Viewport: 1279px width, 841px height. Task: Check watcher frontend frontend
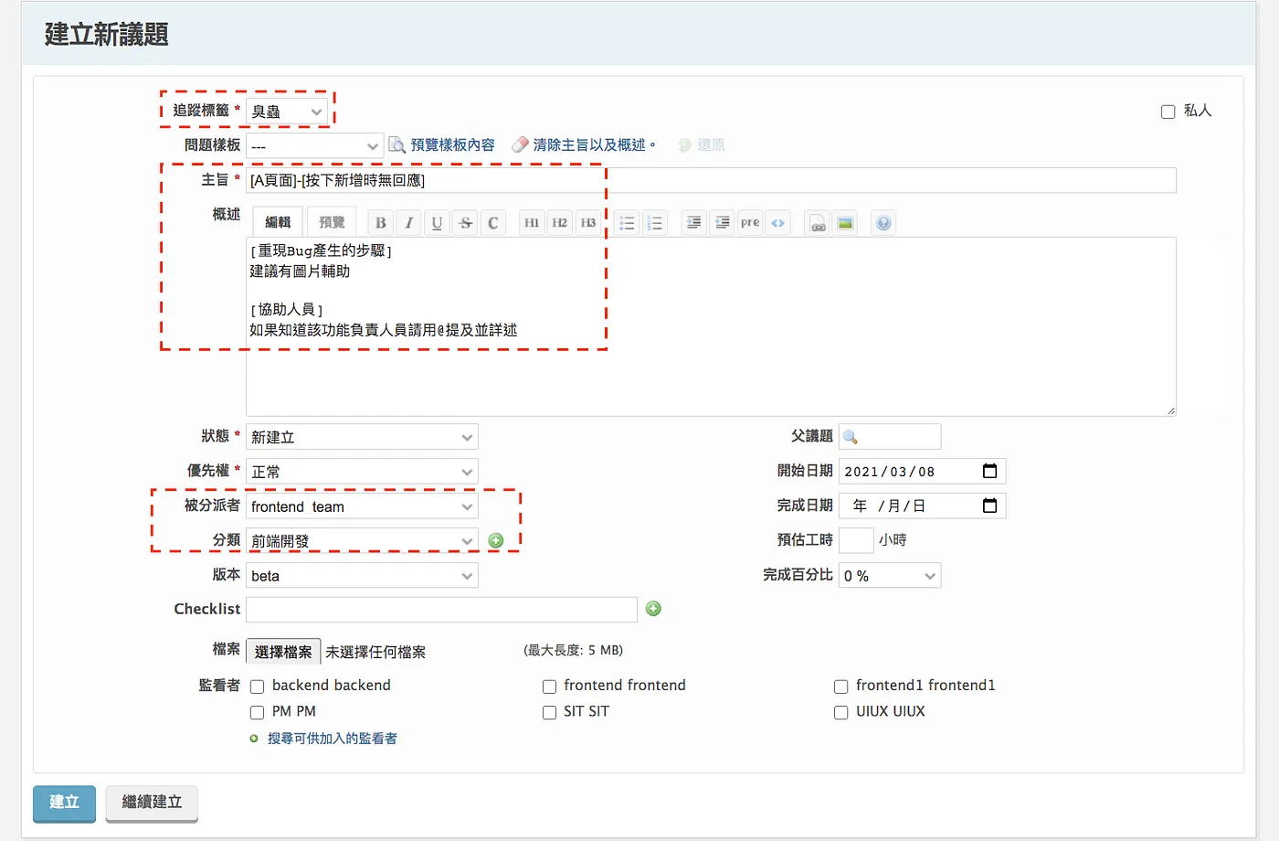pyautogui.click(x=549, y=687)
